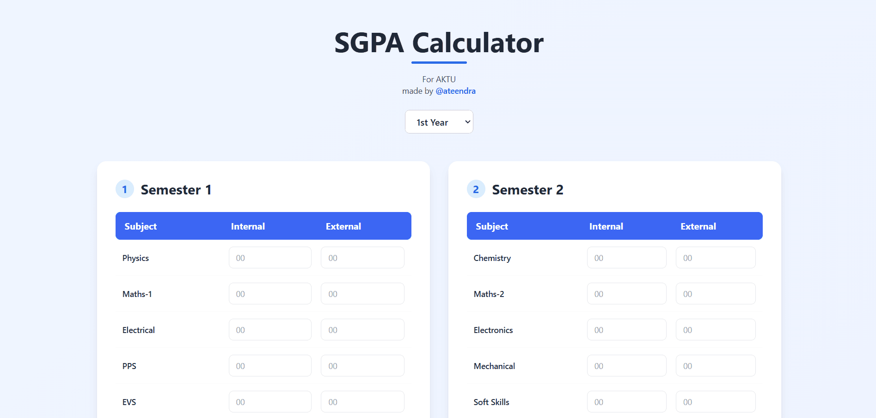Click the Maths-2 external marks field
Viewport: 876px width, 418px height.
click(x=716, y=293)
